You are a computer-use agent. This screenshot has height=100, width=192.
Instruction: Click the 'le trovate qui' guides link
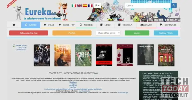coord(123,93)
